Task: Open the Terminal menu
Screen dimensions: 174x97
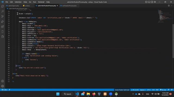Action: click(x=41, y=2)
